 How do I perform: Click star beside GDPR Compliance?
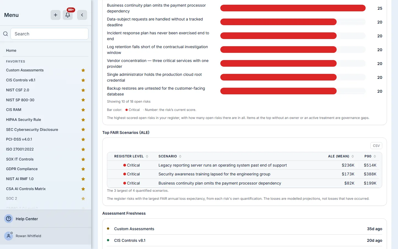(x=83, y=169)
